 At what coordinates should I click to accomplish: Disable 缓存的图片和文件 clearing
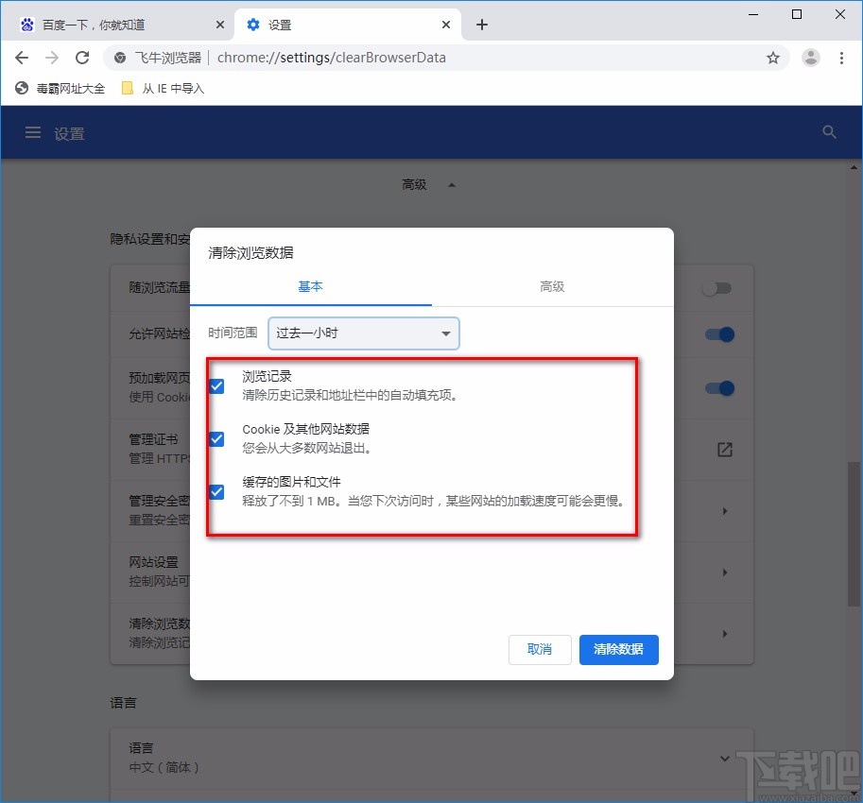tap(216, 491)
